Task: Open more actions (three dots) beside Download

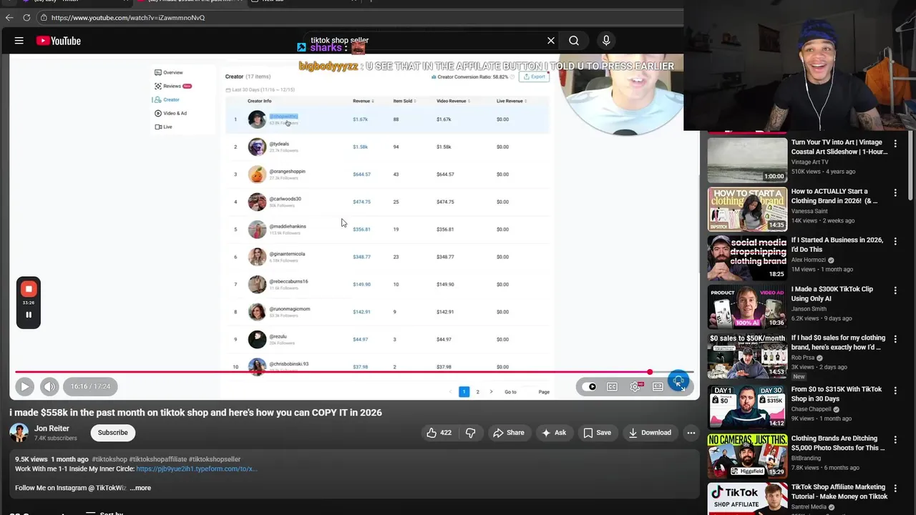Action: pos(691,433)
